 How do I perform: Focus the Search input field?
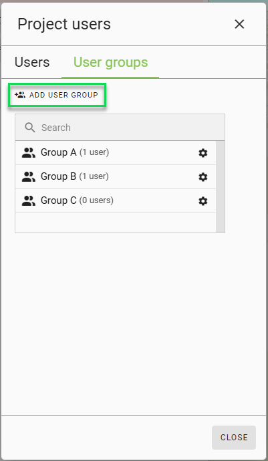point(120,128)
